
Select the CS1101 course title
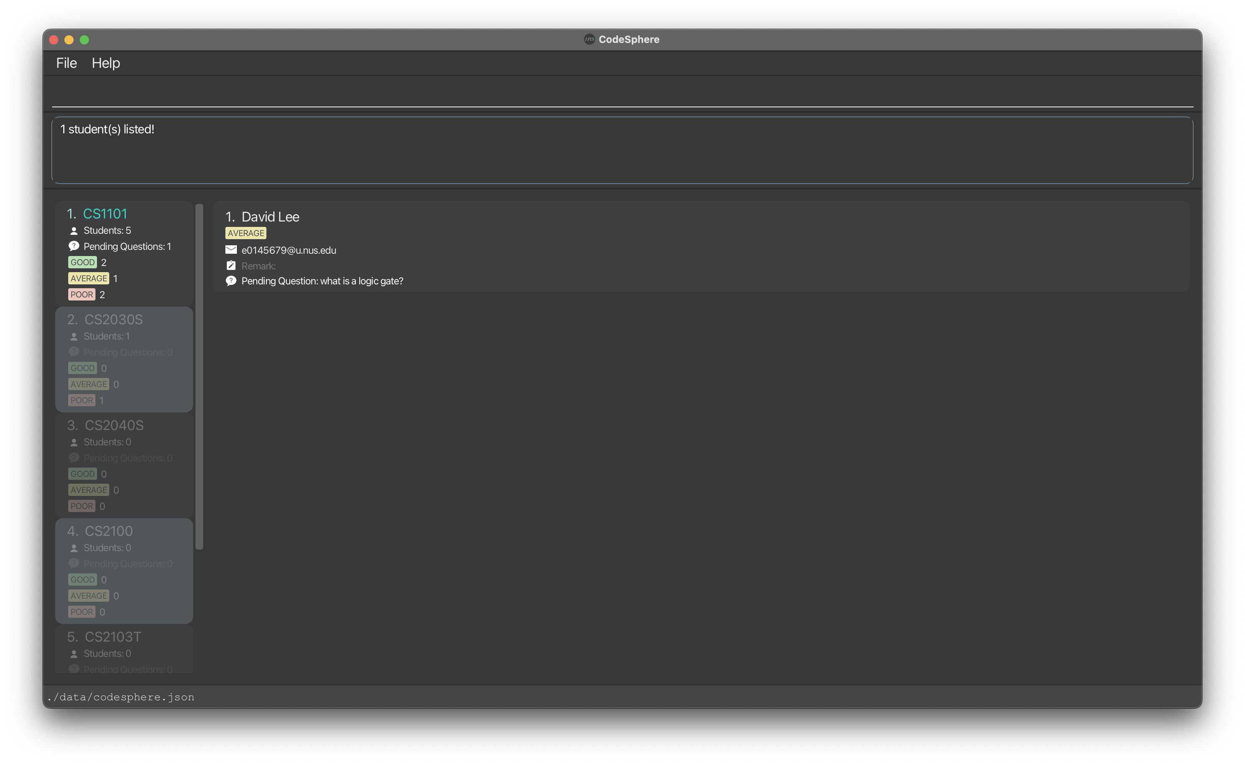pos(105,213)
